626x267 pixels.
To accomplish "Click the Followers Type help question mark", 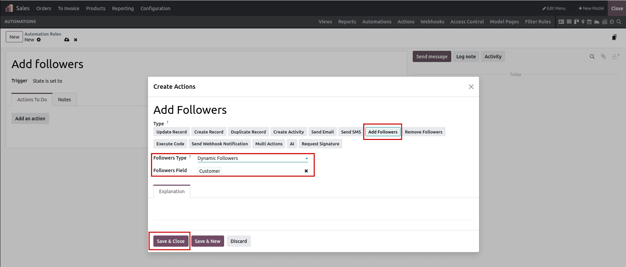I will pos(190,157).
